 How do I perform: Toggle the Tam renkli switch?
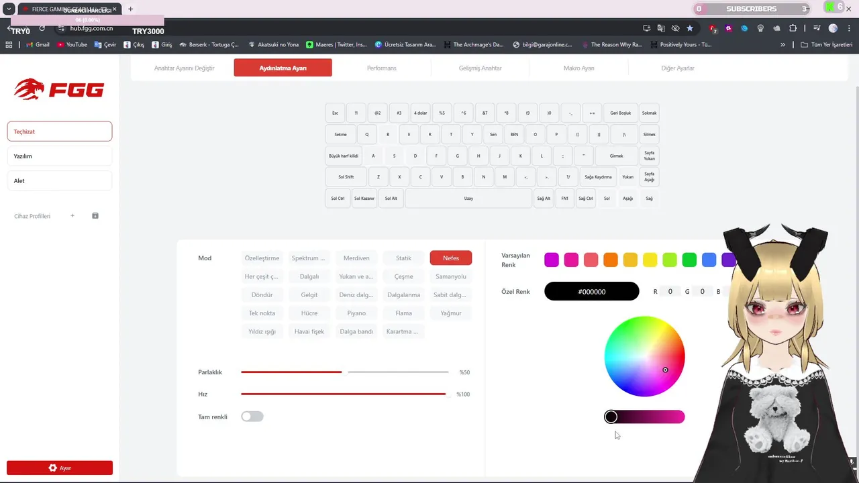pyautogui.click(x=252, y=417)
